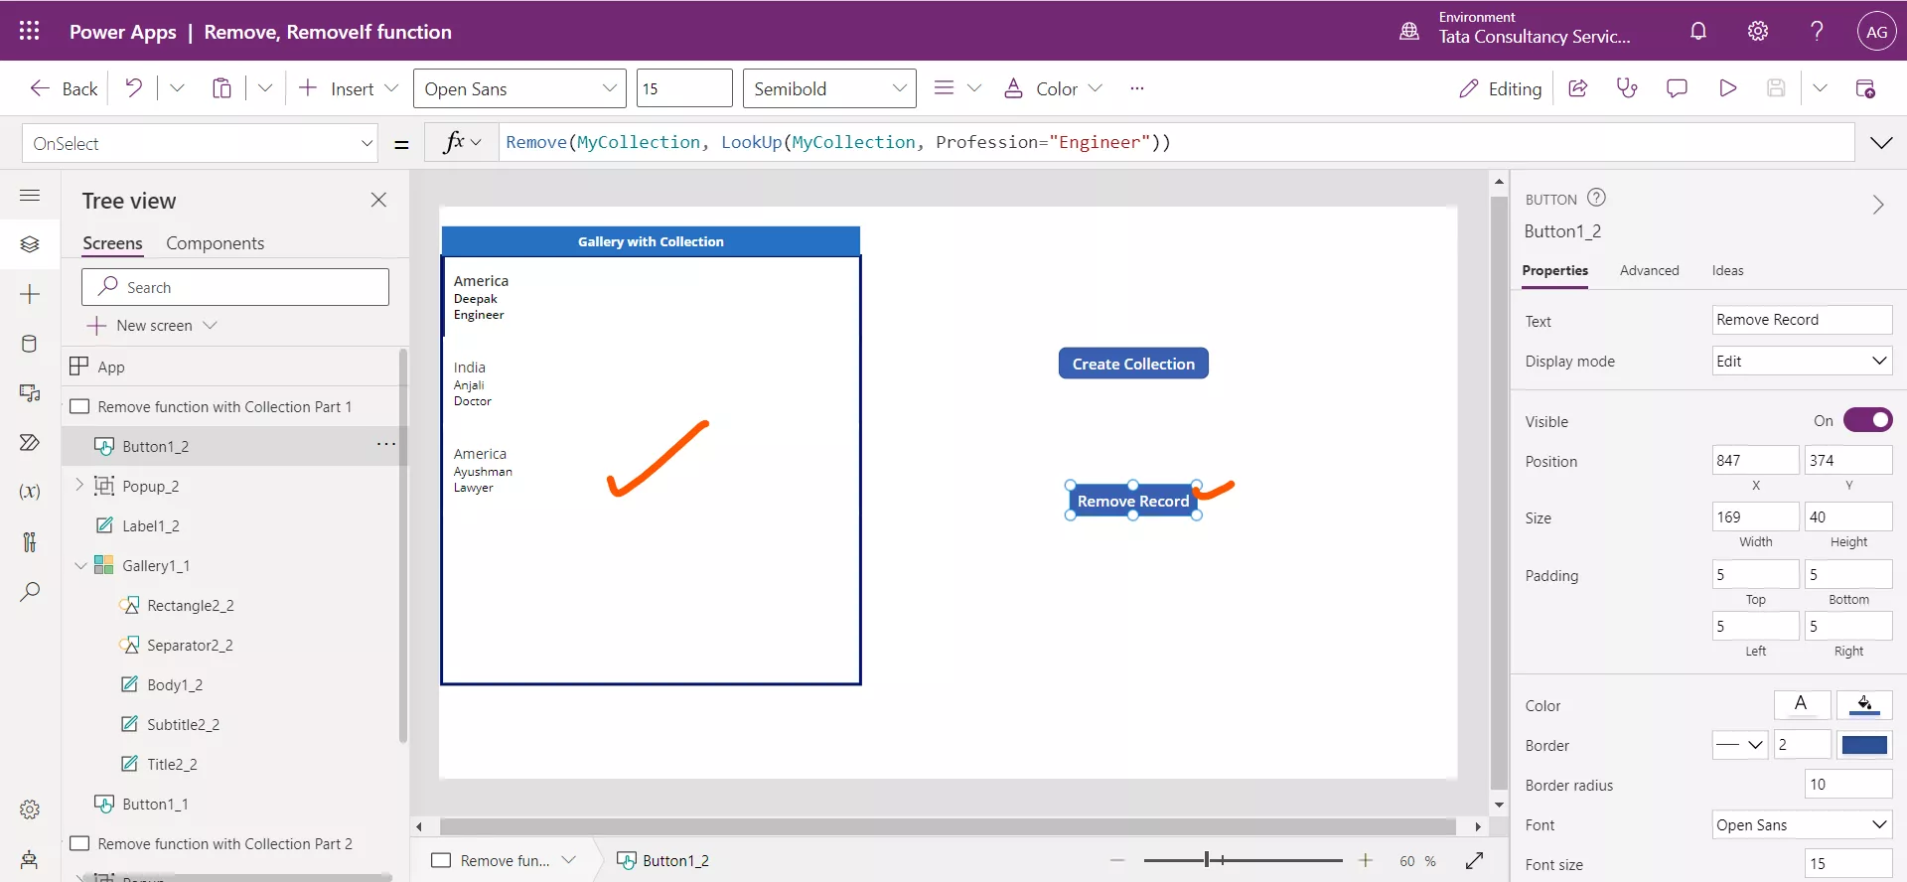Open the app checker stethoscope icon
This screenshot has height=882, width=1907.
click(x=1627, y=88)
